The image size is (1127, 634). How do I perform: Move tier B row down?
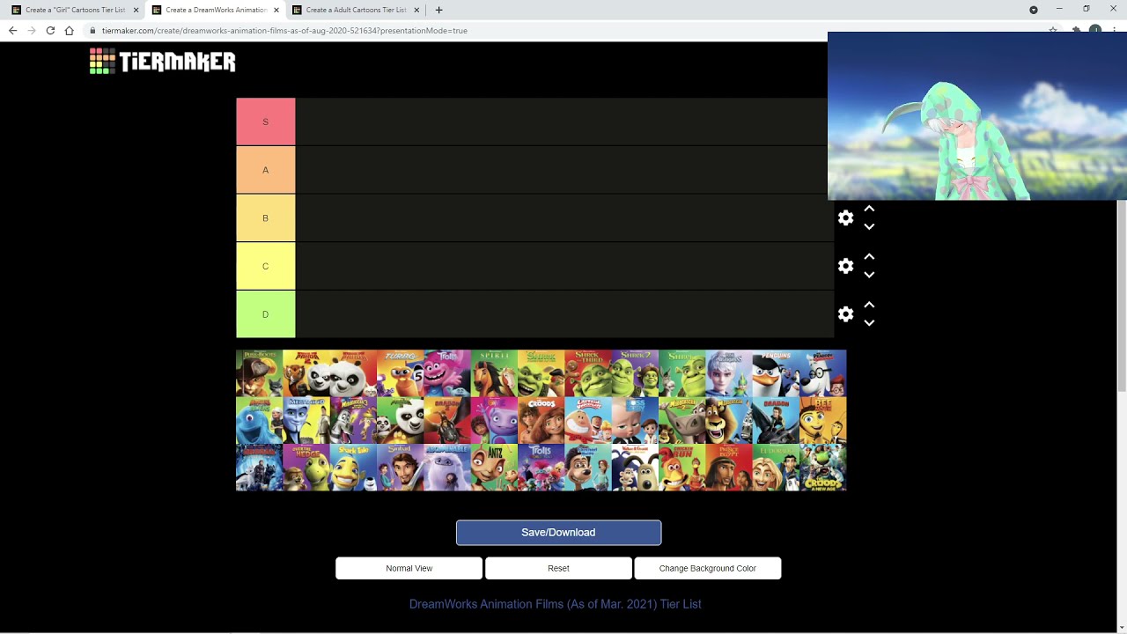tap(869, 226)
